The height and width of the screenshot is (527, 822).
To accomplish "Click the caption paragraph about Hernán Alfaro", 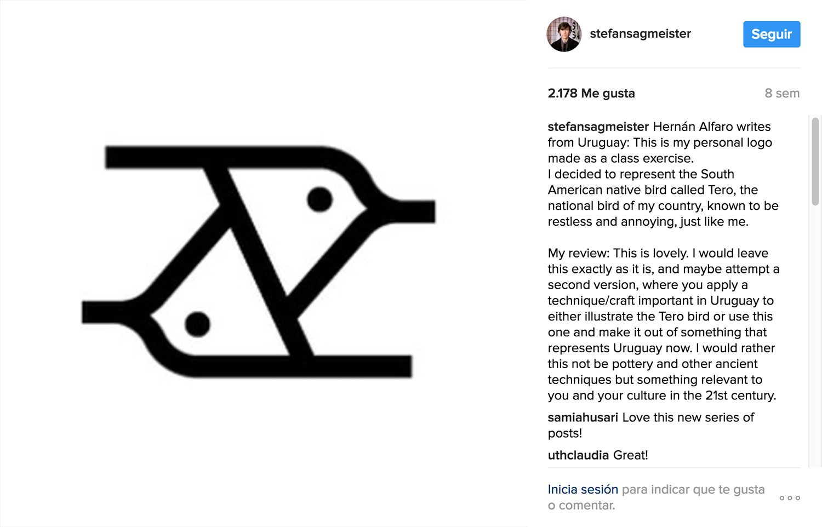I will [663, 174].
